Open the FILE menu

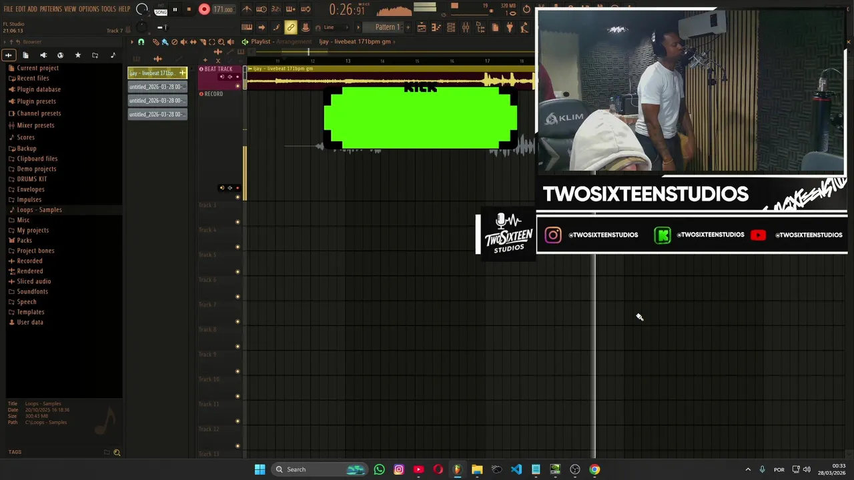click(7, 9)
